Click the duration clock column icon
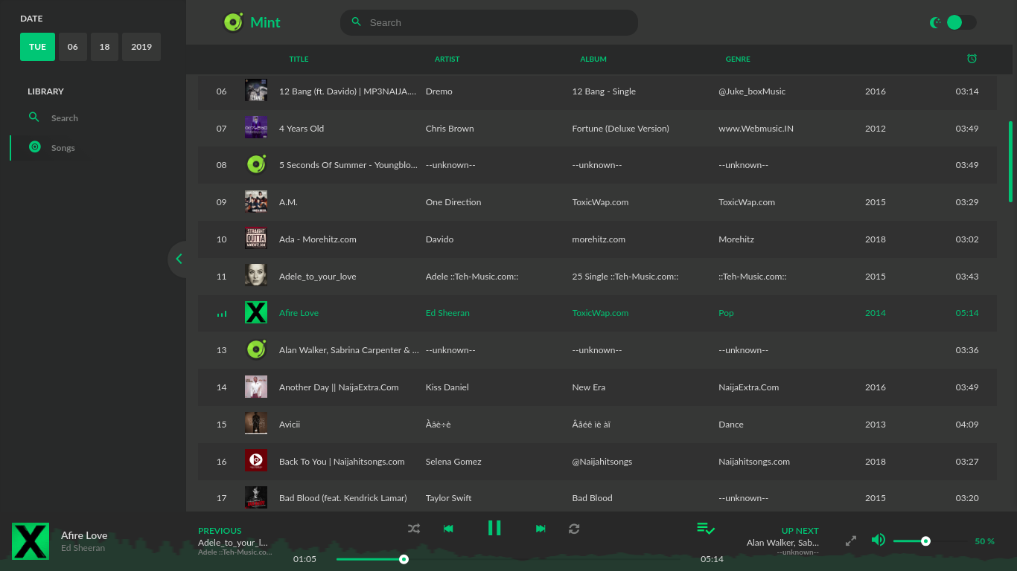Screen dimensions: 1017x571 click(972, 59)
